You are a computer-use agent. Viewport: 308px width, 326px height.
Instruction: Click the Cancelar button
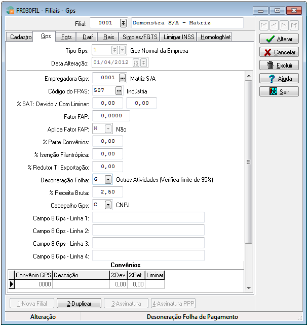pyautogui.click(x=279, y=52)
